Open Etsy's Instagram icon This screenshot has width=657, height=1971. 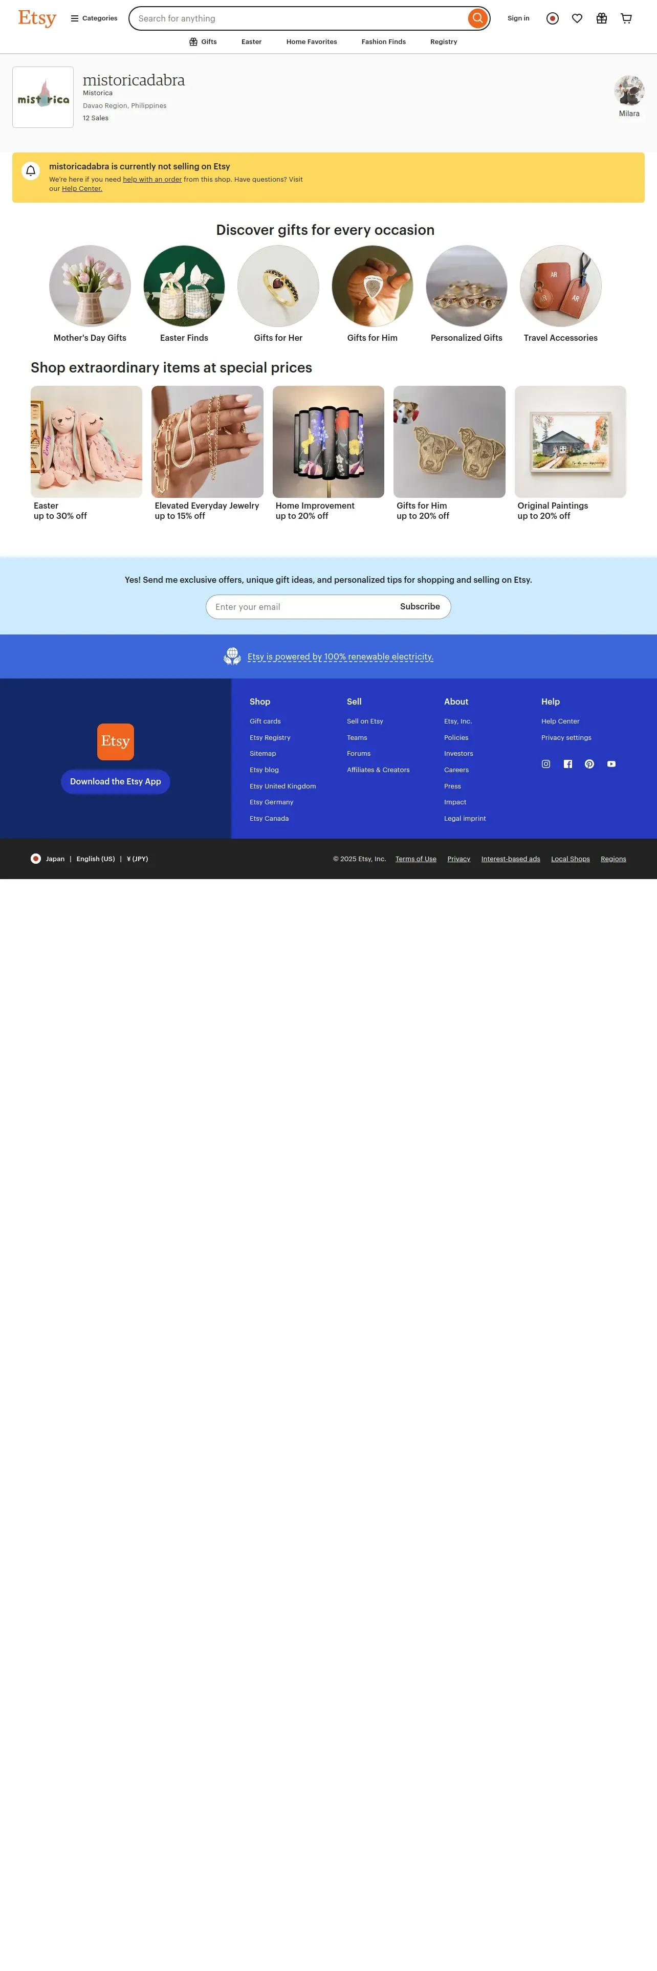click(x=545, y=764)
